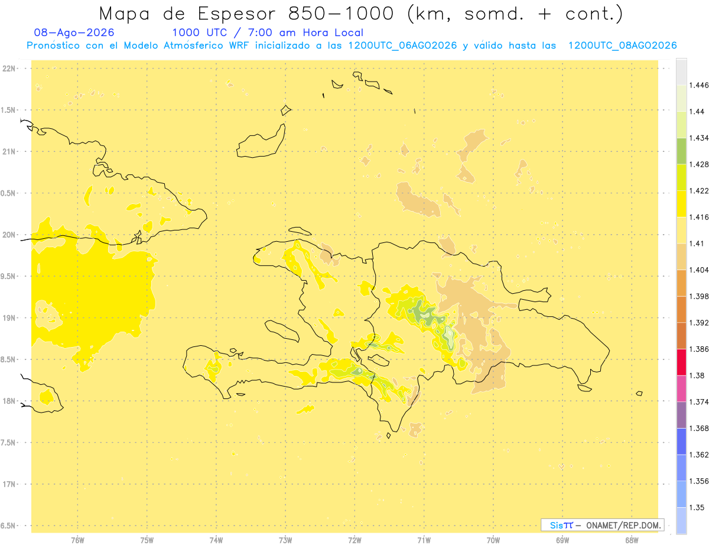
Task: Click the '20N' latitude label
Action: click(x=9, y=235)
